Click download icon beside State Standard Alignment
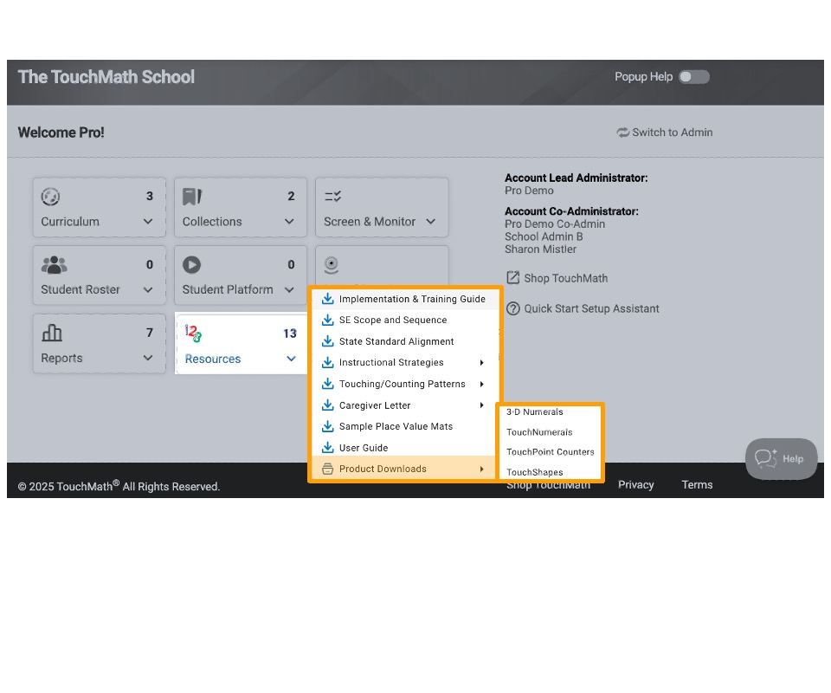831x693 pixels. 328,341
